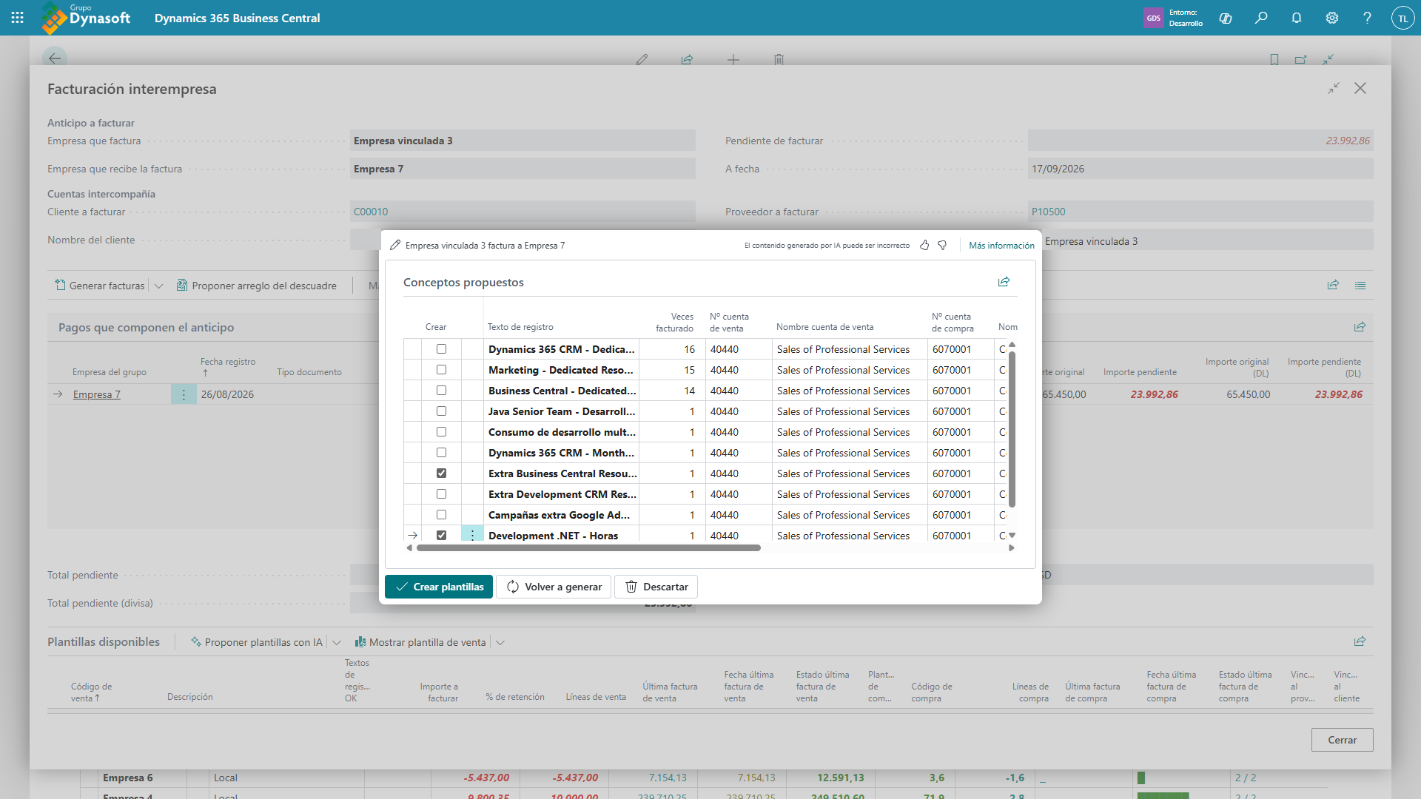
Task: Click Proponer plantillas con IA action
Action: click(257, 642)
